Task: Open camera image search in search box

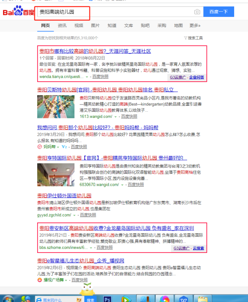Action: tap(197, 12)
